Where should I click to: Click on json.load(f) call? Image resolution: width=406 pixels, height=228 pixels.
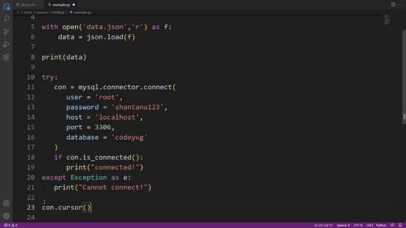tap(111, 37)
